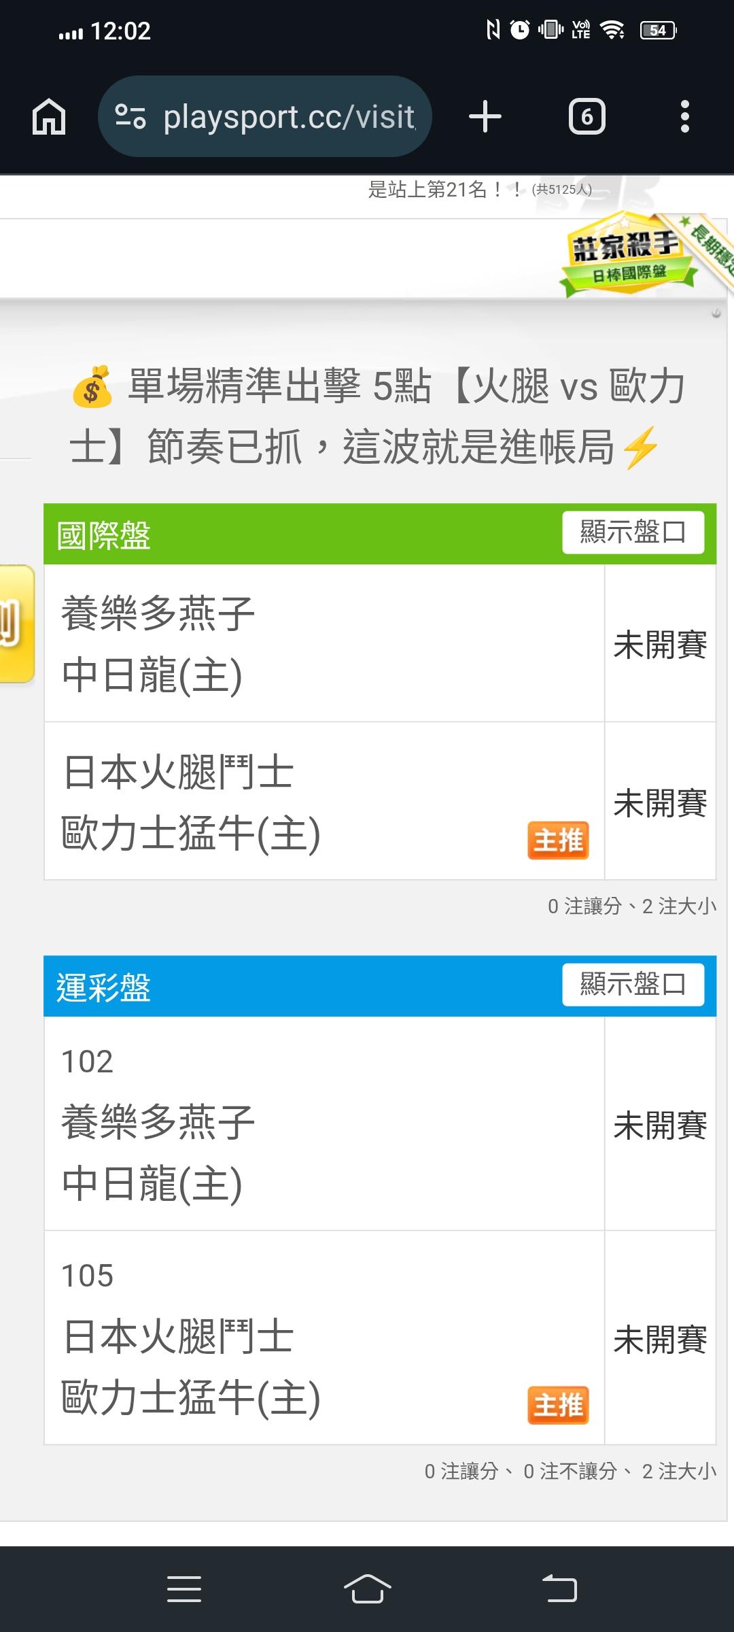The image size is (734, 1632).
Task: Focus the playsport.cc address bar
Action: point(289,117)
